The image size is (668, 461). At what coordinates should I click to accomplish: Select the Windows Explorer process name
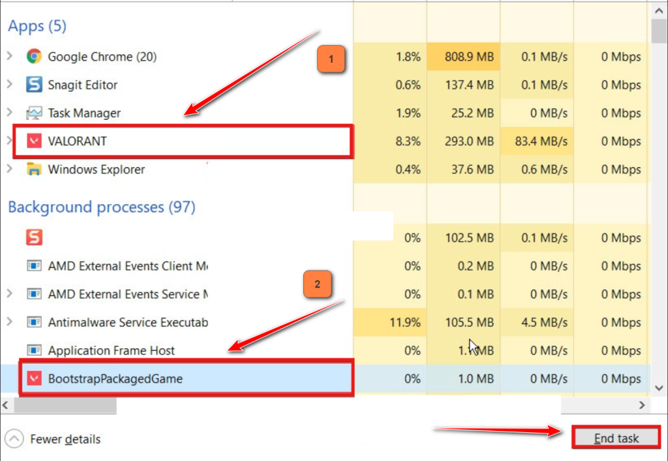point(97,169)
